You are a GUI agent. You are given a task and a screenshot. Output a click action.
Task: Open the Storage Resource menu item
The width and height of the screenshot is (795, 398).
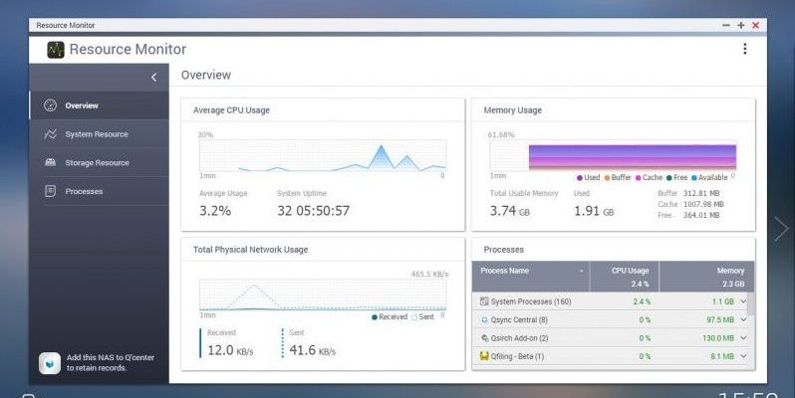click(x=99, y=162)
